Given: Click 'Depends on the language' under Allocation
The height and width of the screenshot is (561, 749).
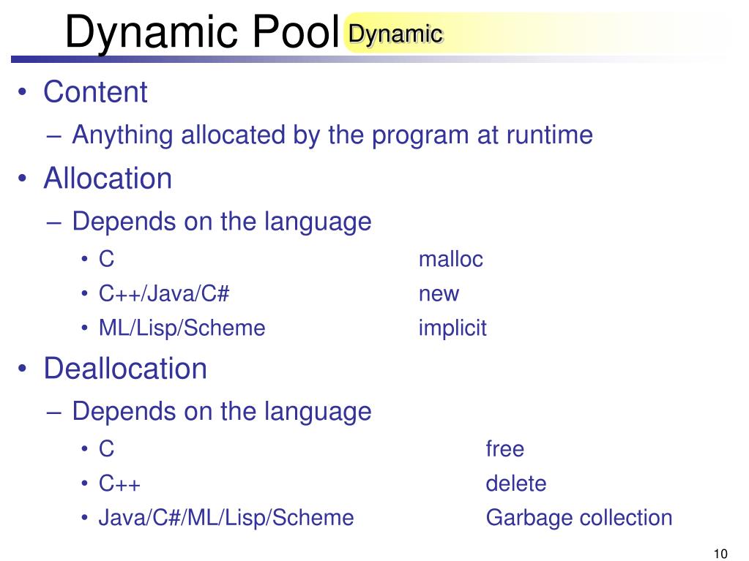Looking at the screenshot, I should (222, 222).
